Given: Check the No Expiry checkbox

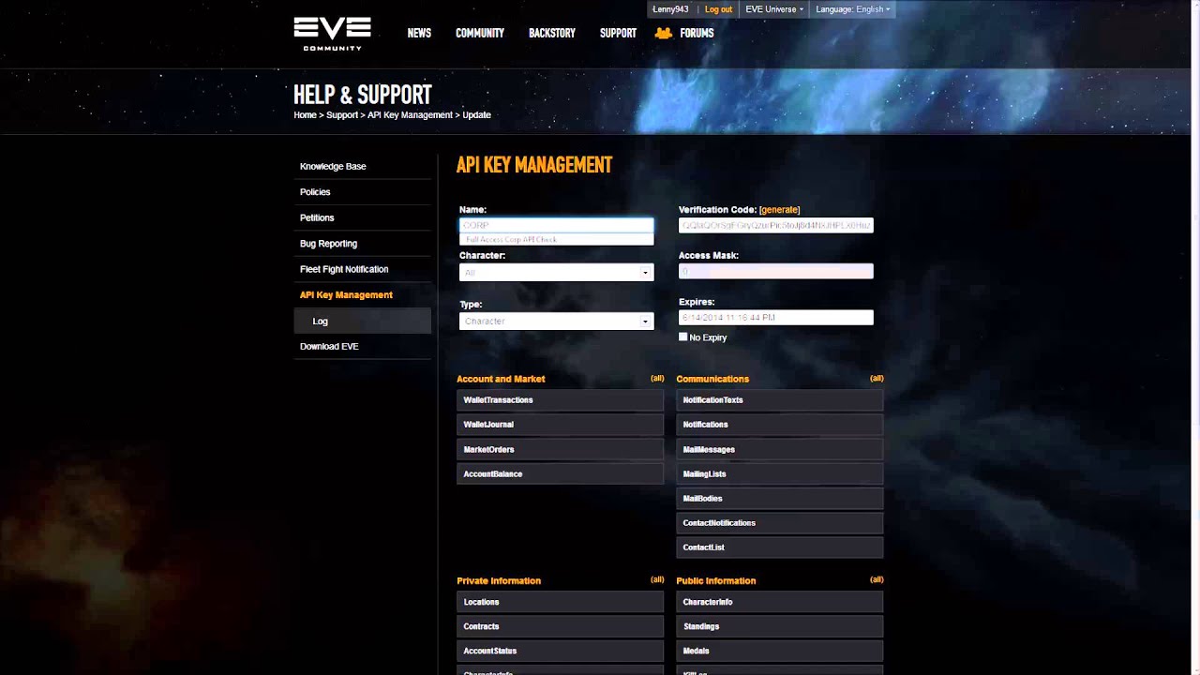Looking at the screenshot, I should point(682,337).
